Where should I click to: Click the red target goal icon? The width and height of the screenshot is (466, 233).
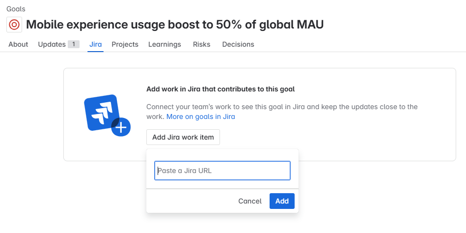pyautogui.click(x=14, y=24)
